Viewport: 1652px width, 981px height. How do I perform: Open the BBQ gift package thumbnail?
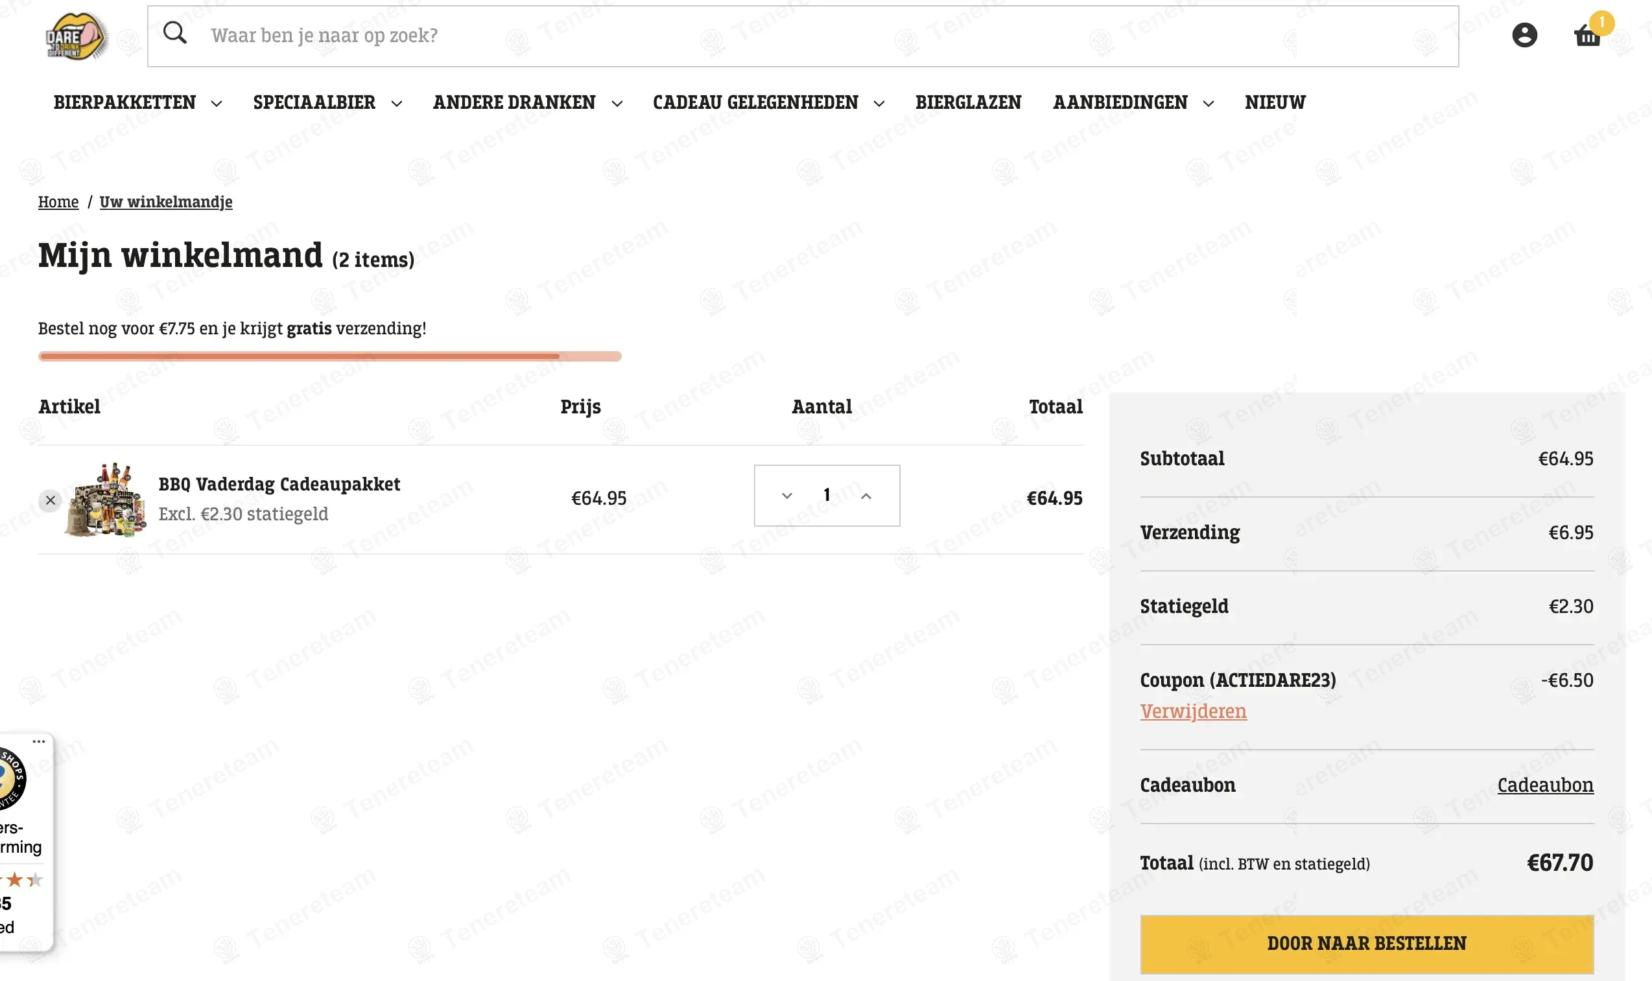[x=106, y=500]
